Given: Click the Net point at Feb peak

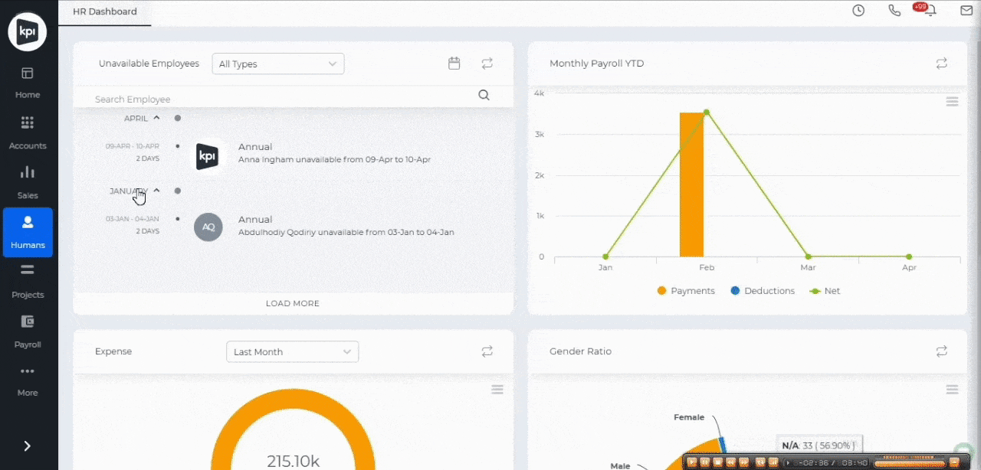Looking at the screenshot, I should [x=707, y=112].
